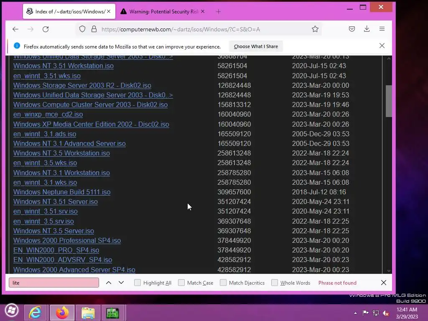This screenshot has width=428, height=321.
Task: Open en_winnt_3.5.srv.iso link
Action: tap(43, 221)
